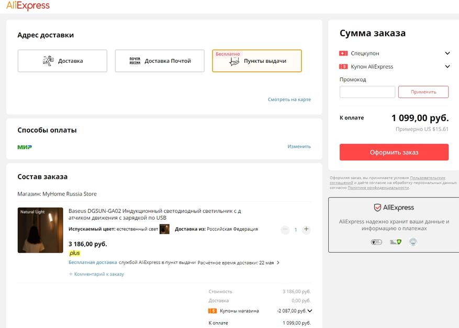Expand the Спецкупон section
The width and height of the screenshot is (459, 328).
[447, 53]
